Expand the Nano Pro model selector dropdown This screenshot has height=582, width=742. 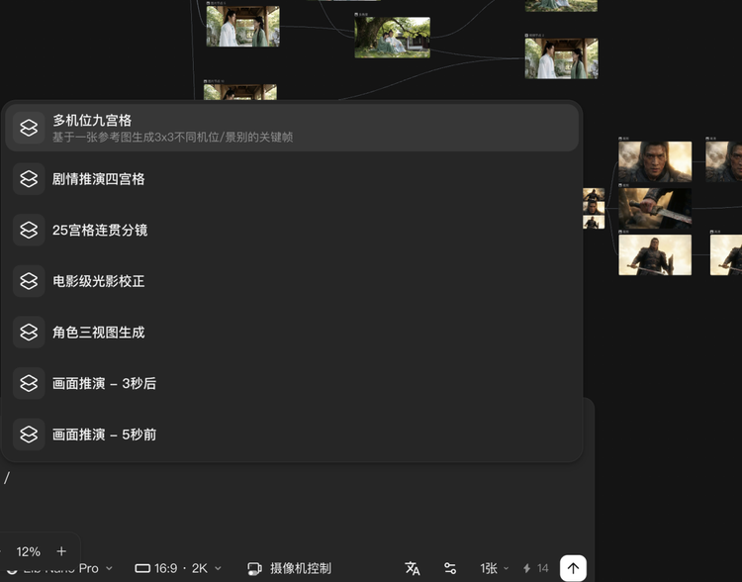click(69, 569)
